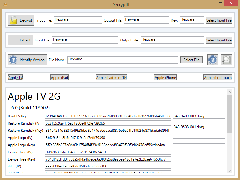
Task: Minimize the iDecryptIt window
Action: [212, 4]
